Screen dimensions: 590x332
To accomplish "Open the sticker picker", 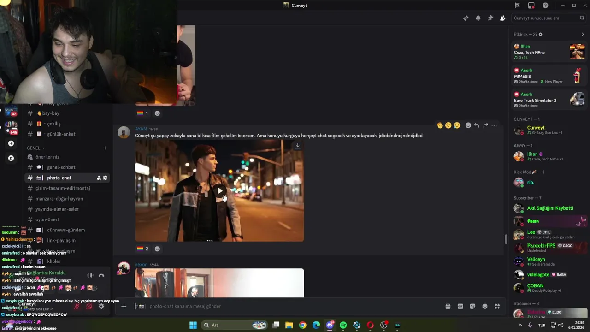I will click(472, 306).
